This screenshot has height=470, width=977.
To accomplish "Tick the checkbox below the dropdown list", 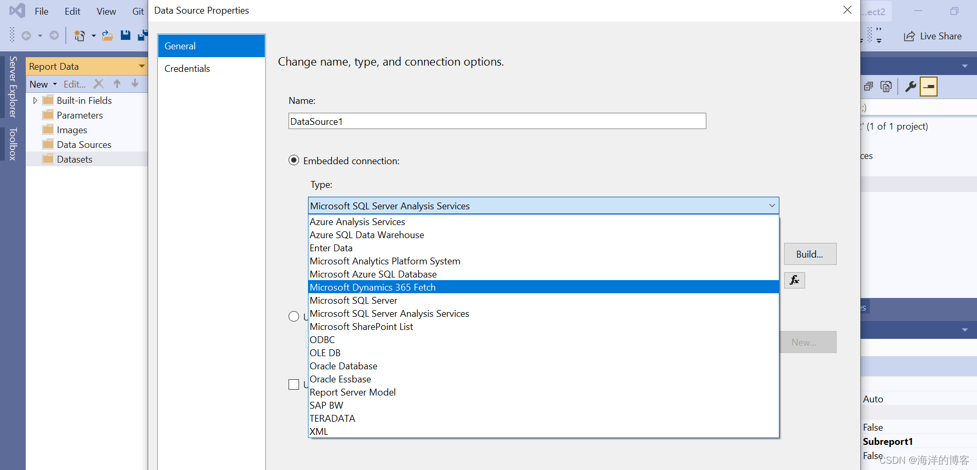I will [x=294, y=384].
